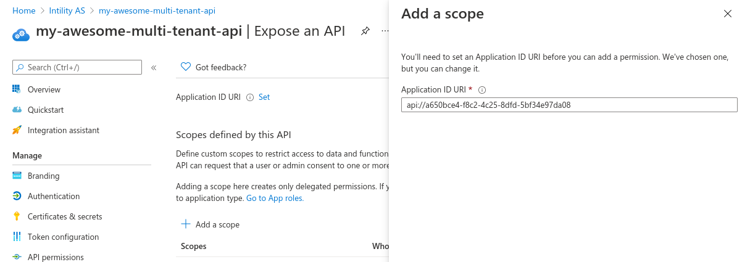The width and height of the screenshot is (750, 262).
Task: Click the Got feedback heart icon
Action: [x=185, y=67]
